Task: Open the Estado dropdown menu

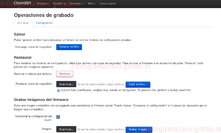Action: point(43,4)
